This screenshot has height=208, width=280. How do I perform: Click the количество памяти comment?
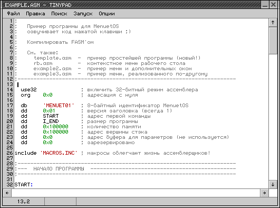pyautogui.click(x=114, y=127)
